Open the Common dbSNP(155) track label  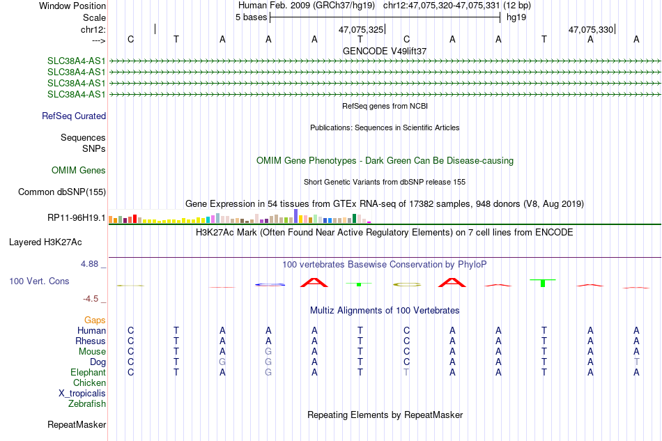click(61, 192)
